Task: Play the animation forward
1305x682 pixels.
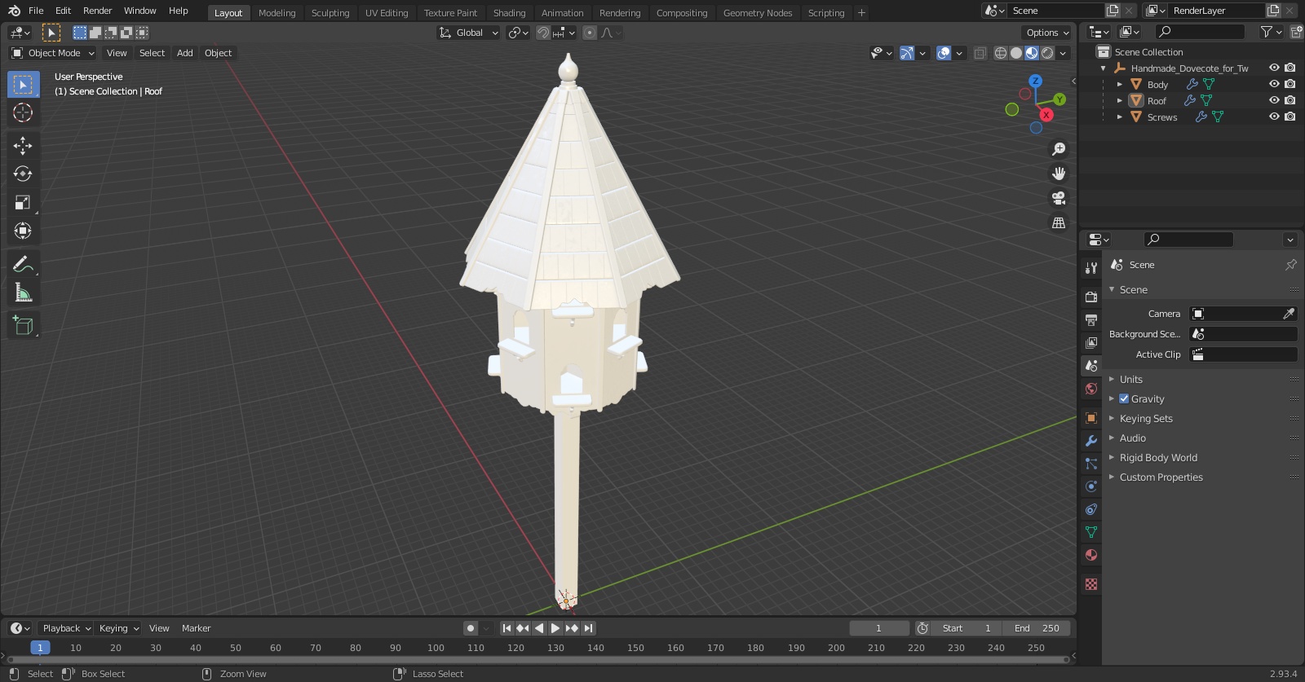Action: click(x=555, y=628)
